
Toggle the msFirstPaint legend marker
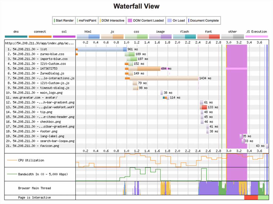86,20
